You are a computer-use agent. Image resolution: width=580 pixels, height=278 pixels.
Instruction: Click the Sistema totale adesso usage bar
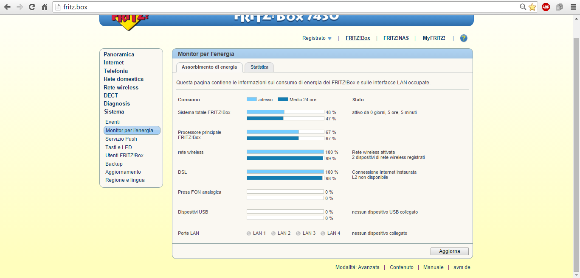coord(285,112)
